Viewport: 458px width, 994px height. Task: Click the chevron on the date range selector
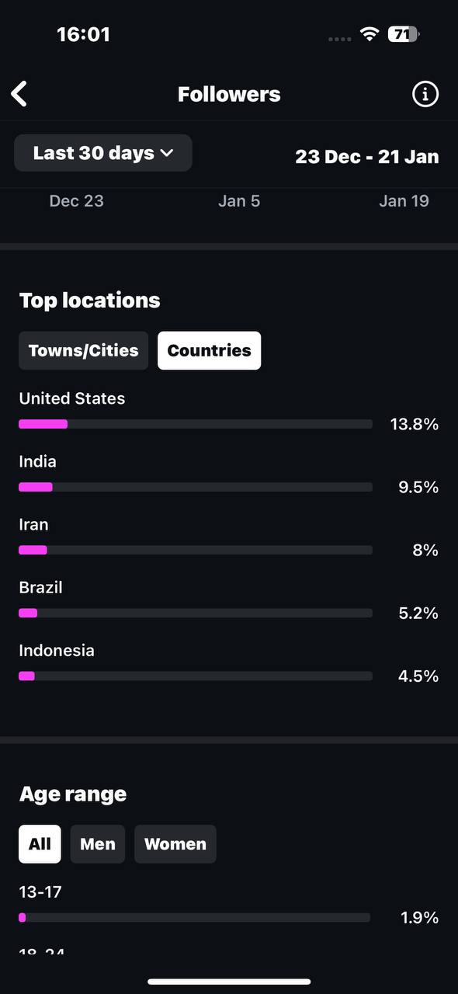pyautogui.click(x=167, y=154)
